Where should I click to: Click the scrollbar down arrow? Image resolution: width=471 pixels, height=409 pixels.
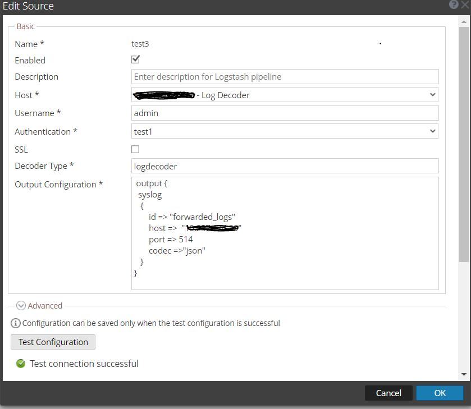tap(464, 374)
